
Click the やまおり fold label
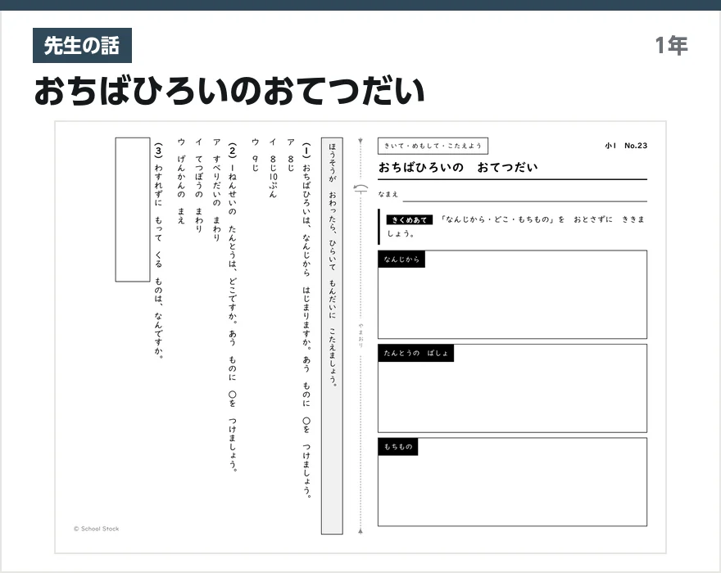(360, 336)
